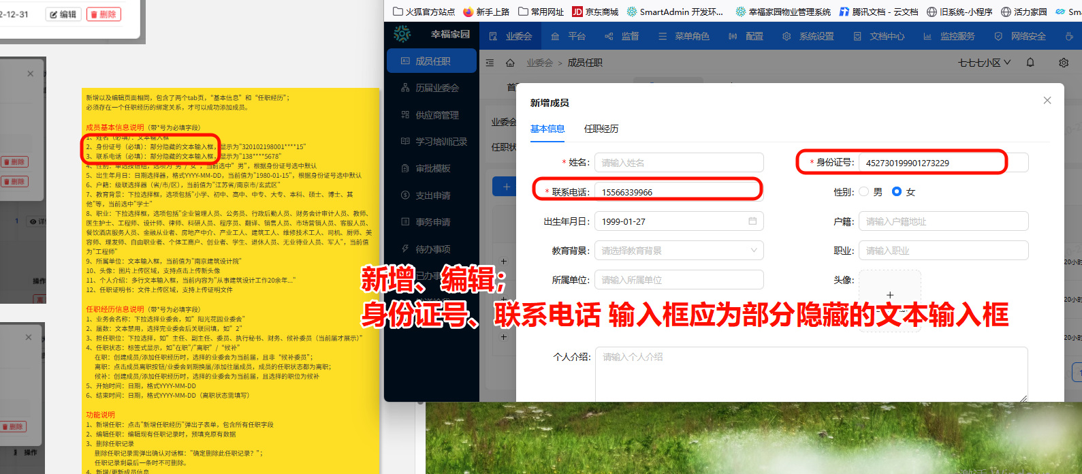The height and width of the screenshot is (474, 1082).
Task: Click the 京东商城 bookmark
Action: coord(595,12)
